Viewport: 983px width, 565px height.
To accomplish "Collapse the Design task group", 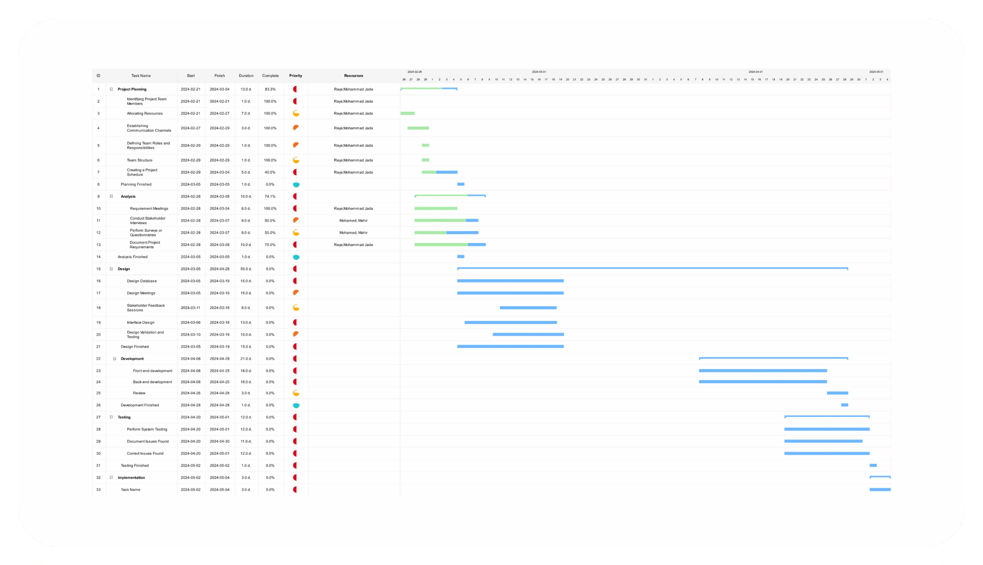I will pos(111,268).
